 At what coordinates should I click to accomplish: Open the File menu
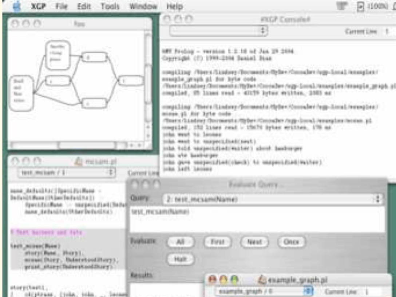(62, 7)
